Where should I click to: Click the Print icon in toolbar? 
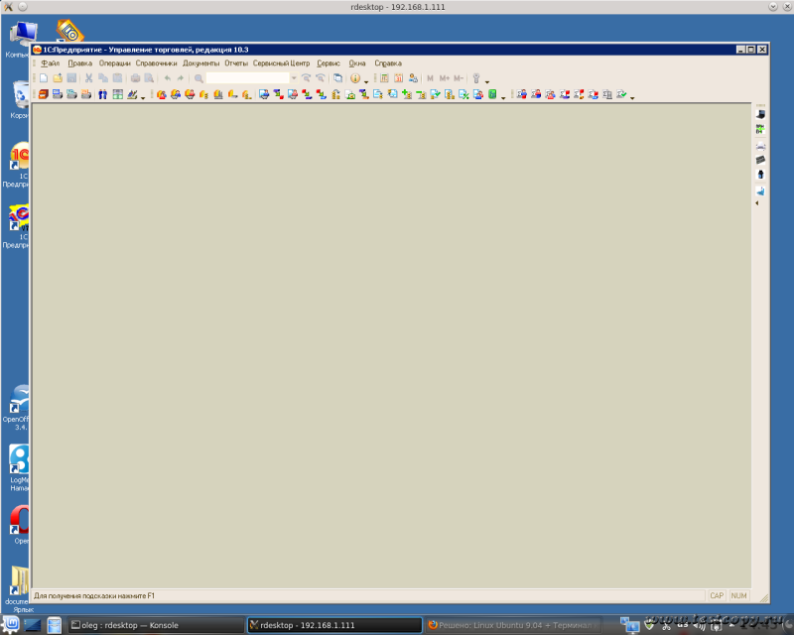tap(135, 77)
